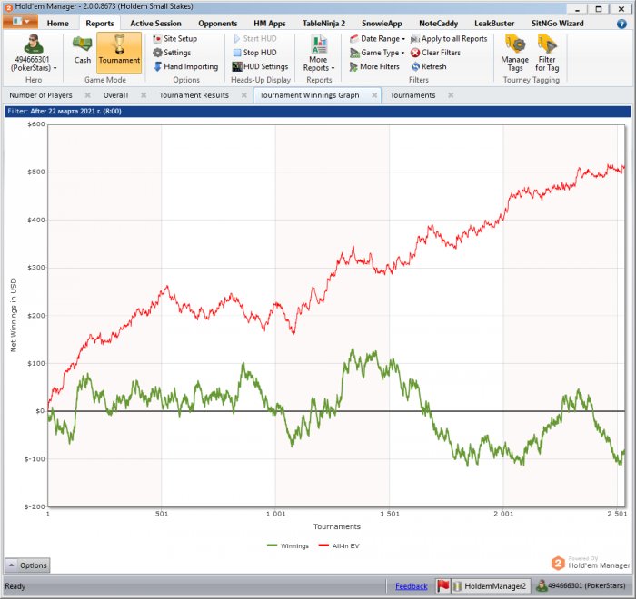
Task: Stop the HUD
Action: (x=255, y=53)
